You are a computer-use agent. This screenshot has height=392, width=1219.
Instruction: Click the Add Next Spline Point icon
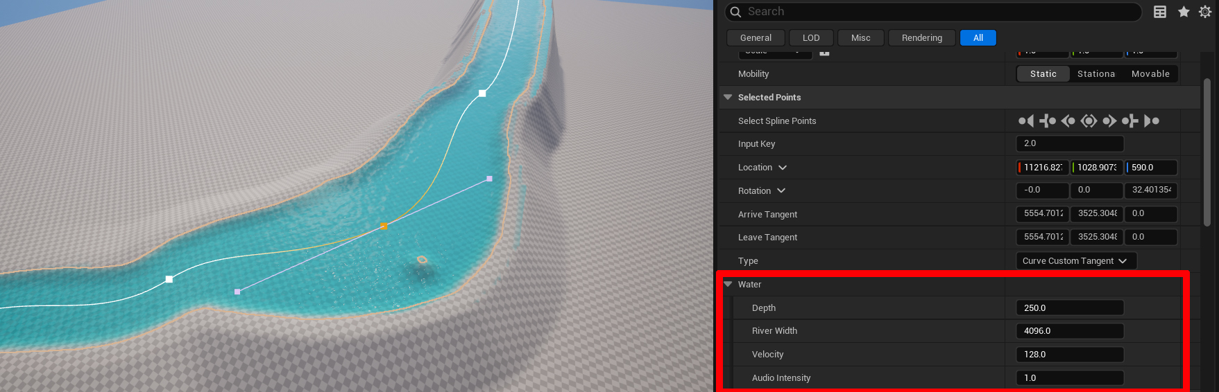(1130, 121)
